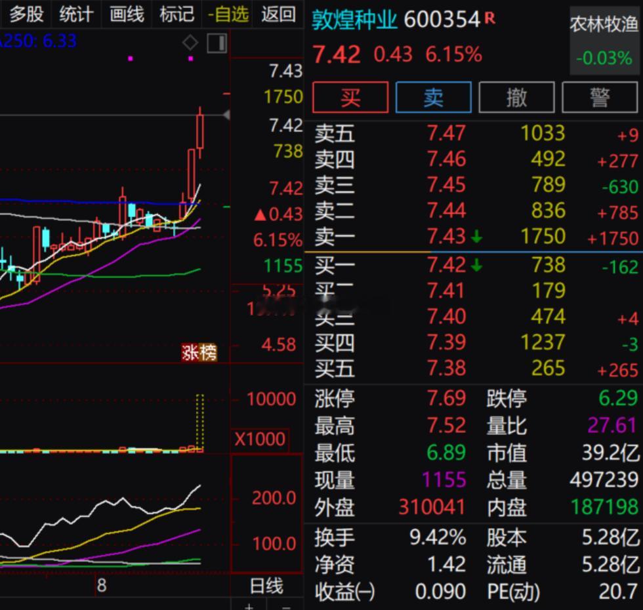643x610 pixels.
Task: Select the 画线 drawing tool menu
Action: pos(127,14)
